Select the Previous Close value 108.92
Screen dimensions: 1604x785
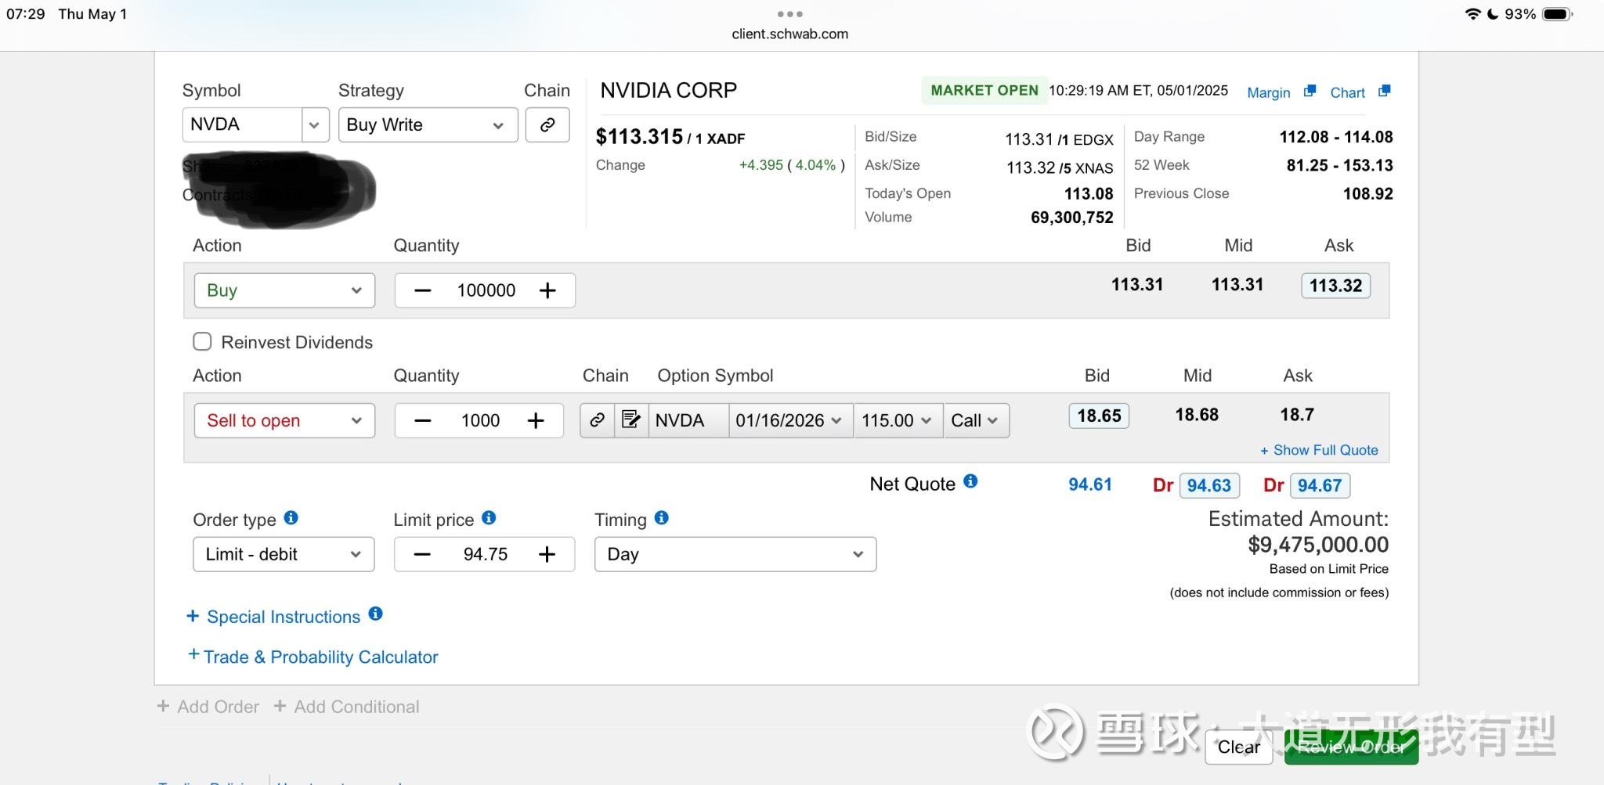tap(1367, 194)
